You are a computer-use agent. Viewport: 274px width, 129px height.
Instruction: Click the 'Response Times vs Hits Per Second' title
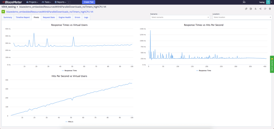[x=204, y=25]
